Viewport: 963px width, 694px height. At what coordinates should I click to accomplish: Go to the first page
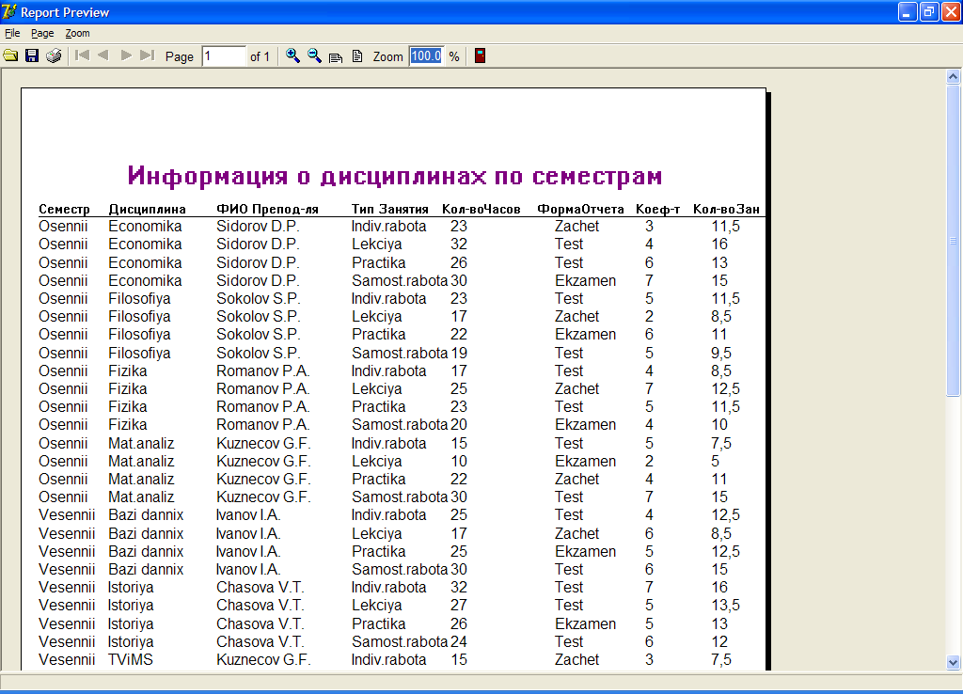point(82,55)
